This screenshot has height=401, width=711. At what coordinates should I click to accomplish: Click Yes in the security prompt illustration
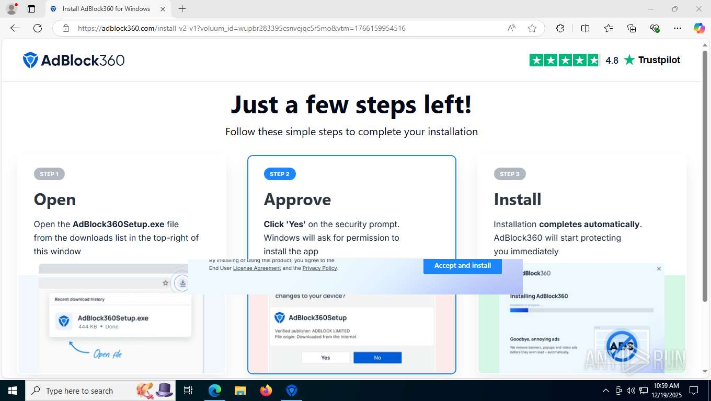pos(326,358)
